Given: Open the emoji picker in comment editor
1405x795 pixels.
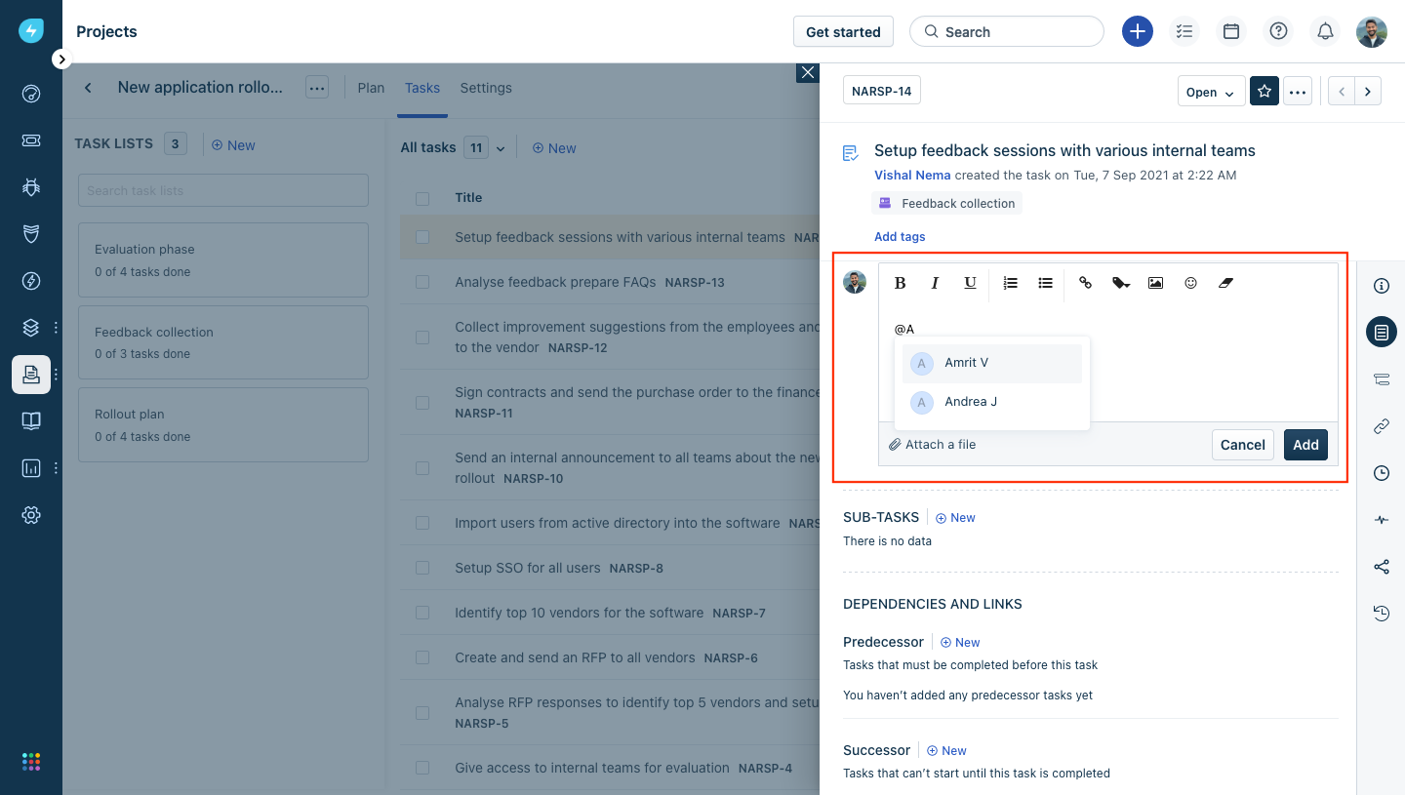Looking at the screenshot, I should tap(1190, 283).
